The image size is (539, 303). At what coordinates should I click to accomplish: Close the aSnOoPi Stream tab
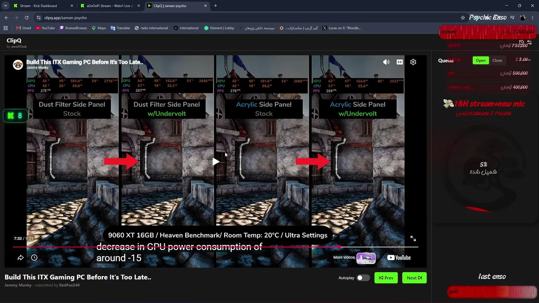coord(139,6)
